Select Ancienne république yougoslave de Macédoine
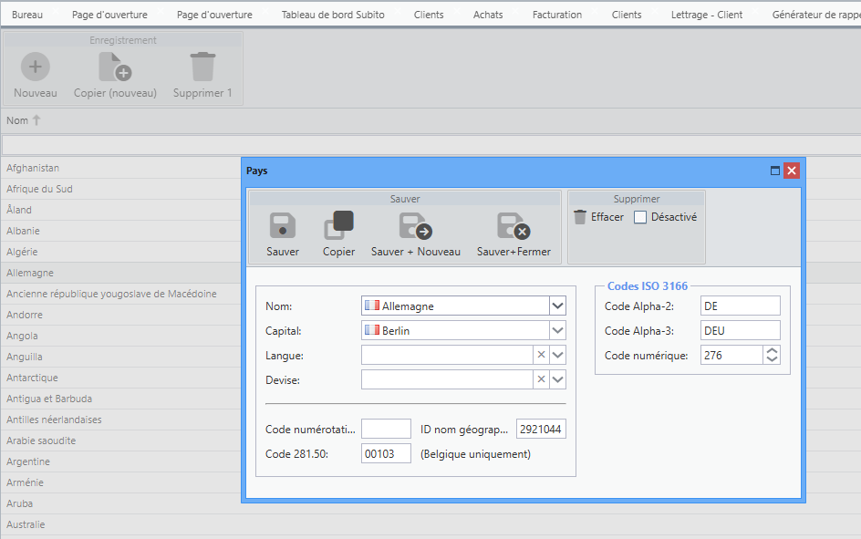The width and height of the screenshot is (861, 539). pos(111,294)
